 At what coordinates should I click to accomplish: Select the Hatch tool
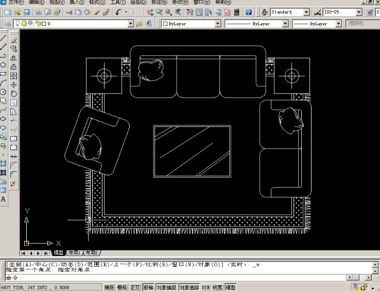(3, 164)
